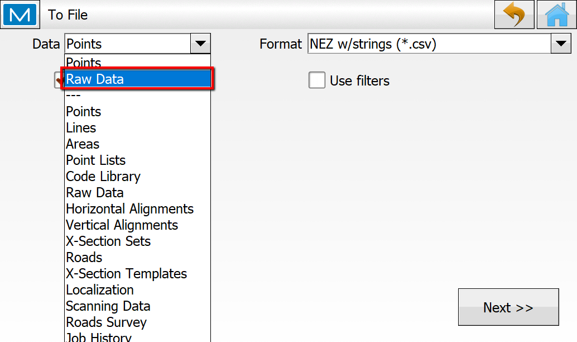Select Scanning Data option
Screen dimensions: 577x342
[108, 306]
